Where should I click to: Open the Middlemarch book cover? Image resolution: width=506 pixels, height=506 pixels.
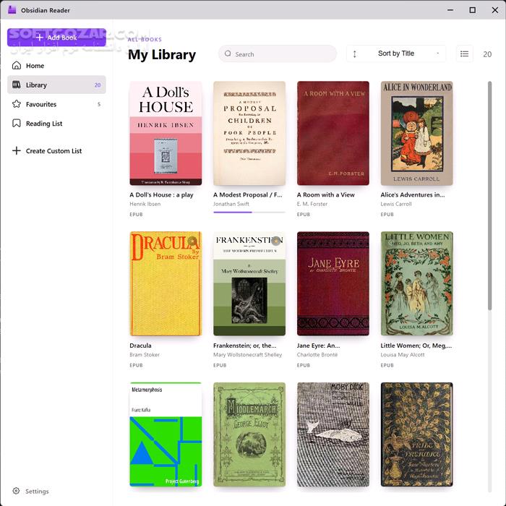249,434
